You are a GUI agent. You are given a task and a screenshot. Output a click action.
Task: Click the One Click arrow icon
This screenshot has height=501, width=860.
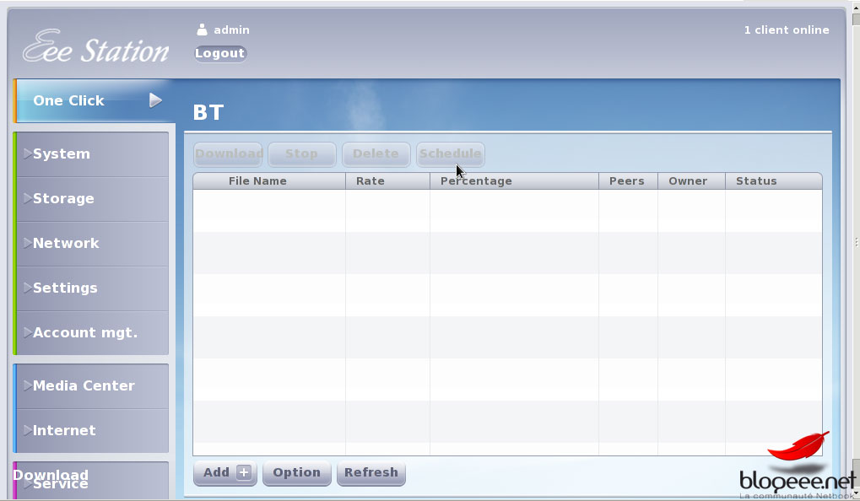(x=155, y=100)
